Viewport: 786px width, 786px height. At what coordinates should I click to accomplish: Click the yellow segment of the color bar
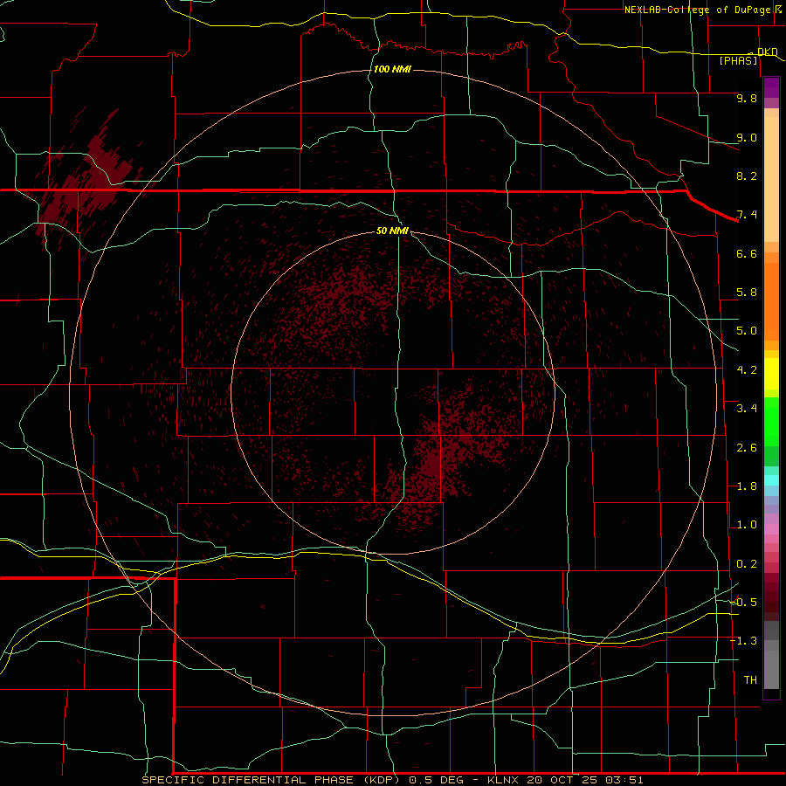[771, 374]
